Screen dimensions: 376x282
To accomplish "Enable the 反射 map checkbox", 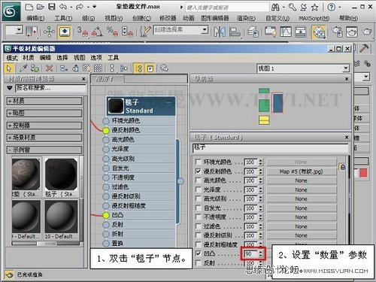I will tap(199, 262).
